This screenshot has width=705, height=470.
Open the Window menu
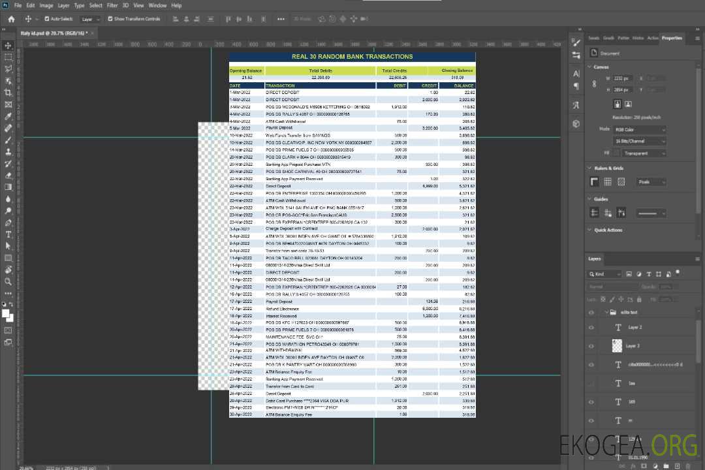(157, 5)
